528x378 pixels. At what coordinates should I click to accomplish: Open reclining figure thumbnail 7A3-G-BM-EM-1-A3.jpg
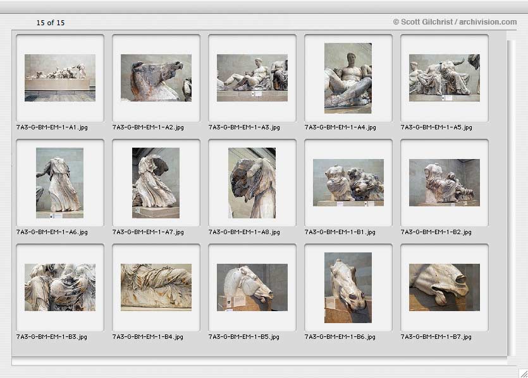pyautogui.click(x=252, y=78)
